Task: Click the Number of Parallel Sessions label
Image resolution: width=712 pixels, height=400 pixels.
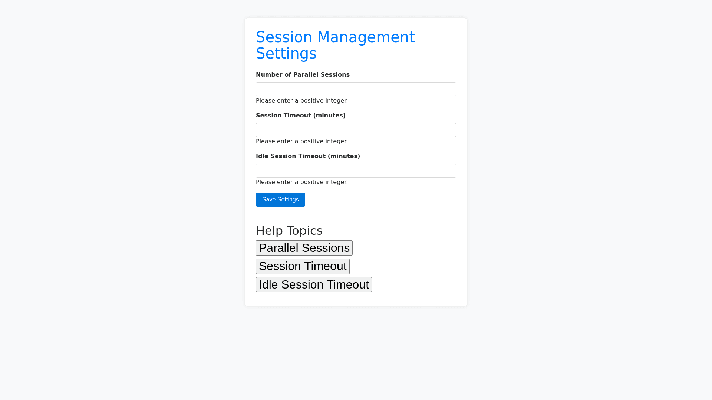Action: [x=303, y=75]
